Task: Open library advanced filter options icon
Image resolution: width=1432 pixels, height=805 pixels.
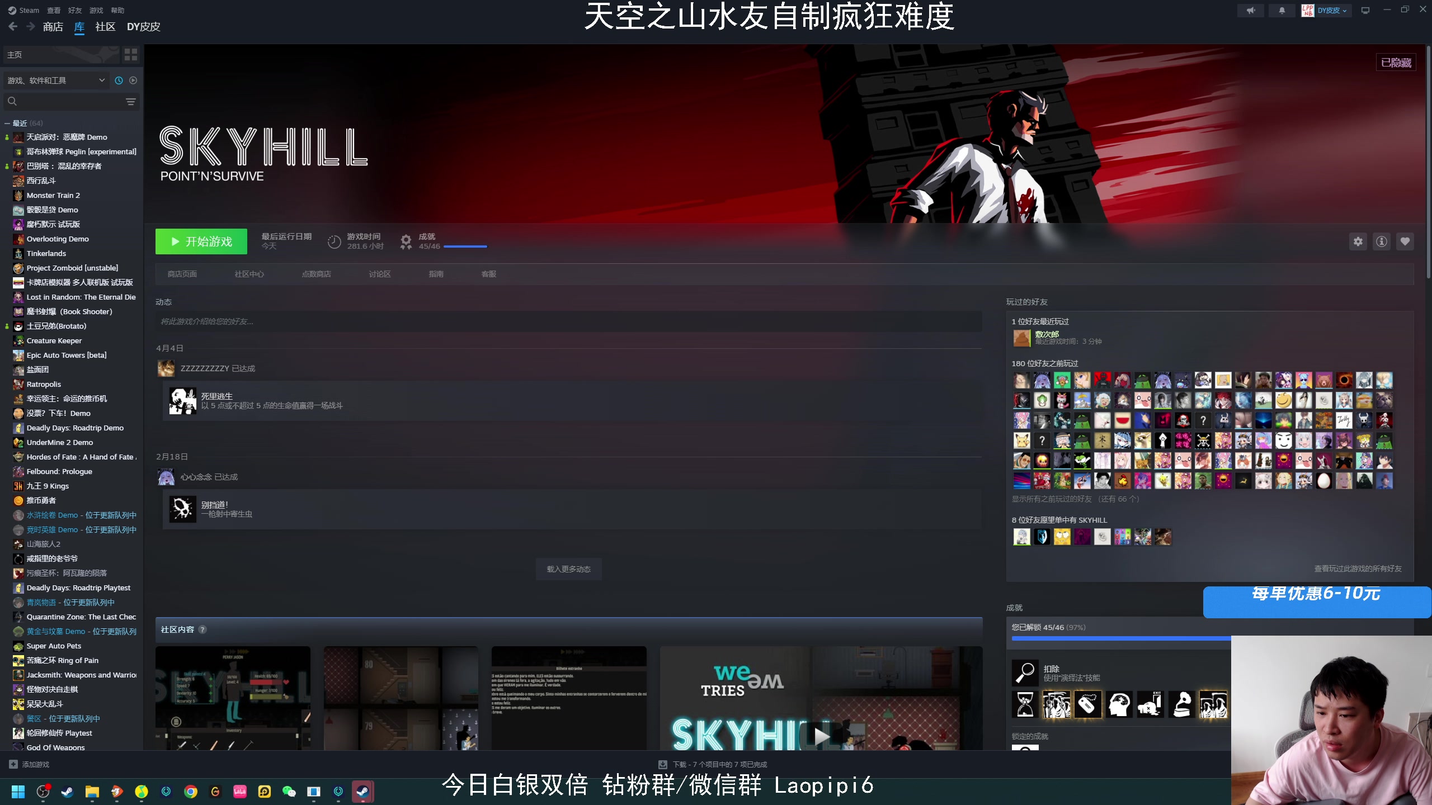Action: 131,102
